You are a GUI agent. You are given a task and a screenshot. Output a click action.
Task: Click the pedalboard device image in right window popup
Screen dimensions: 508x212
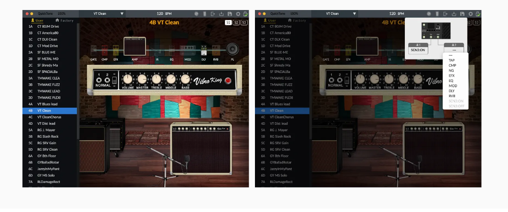tap(436, 30)
